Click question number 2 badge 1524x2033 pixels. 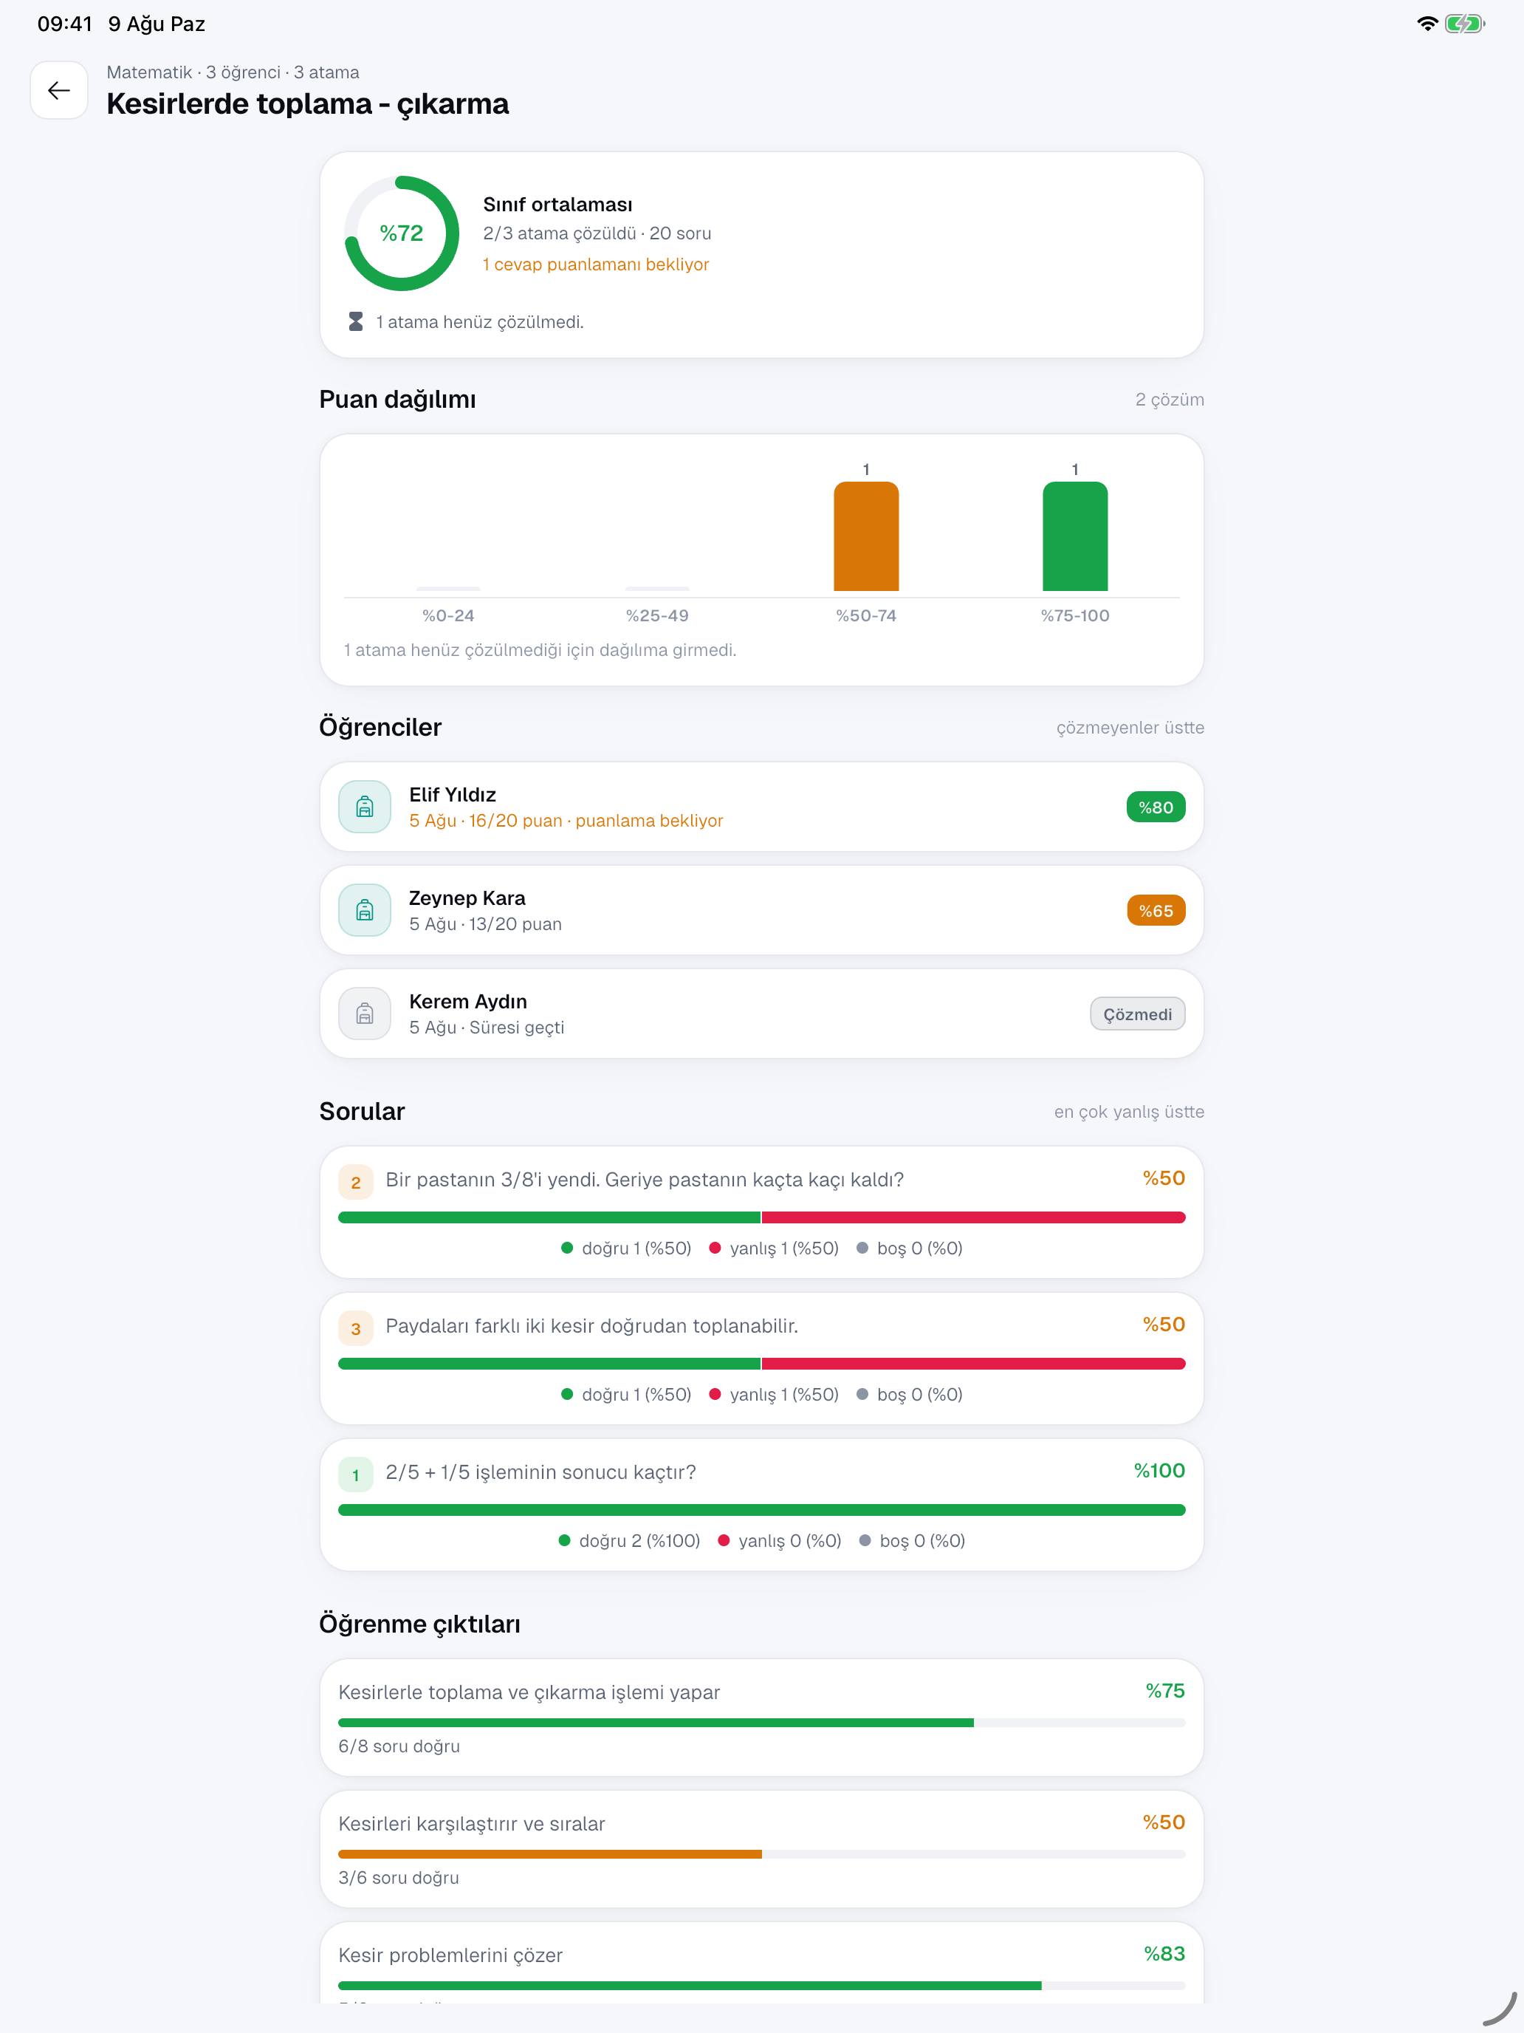click(355, 1182)
